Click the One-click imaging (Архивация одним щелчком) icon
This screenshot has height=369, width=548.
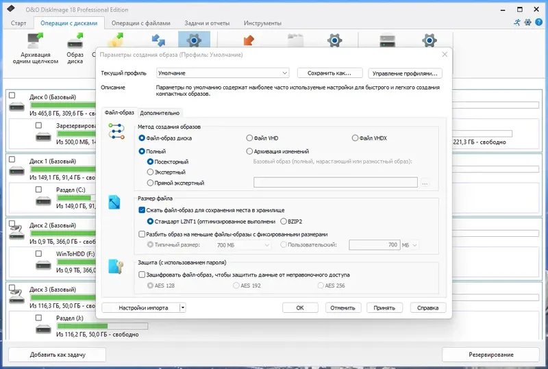[35, 41]
